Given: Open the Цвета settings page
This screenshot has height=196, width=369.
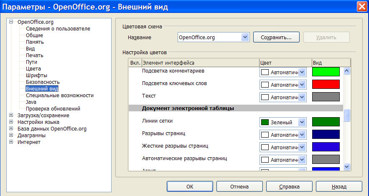Looking at the screenshot, I should (x=33, y=69).
